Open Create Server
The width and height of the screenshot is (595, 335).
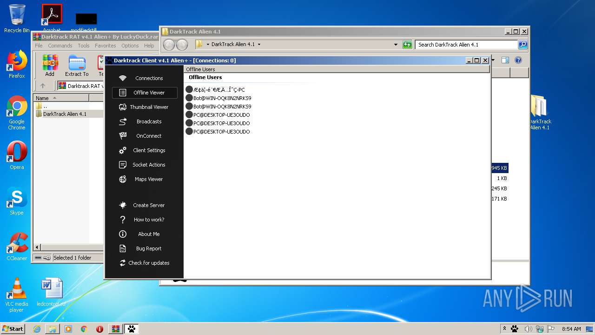pyautogui.click(x=145, y=205)
